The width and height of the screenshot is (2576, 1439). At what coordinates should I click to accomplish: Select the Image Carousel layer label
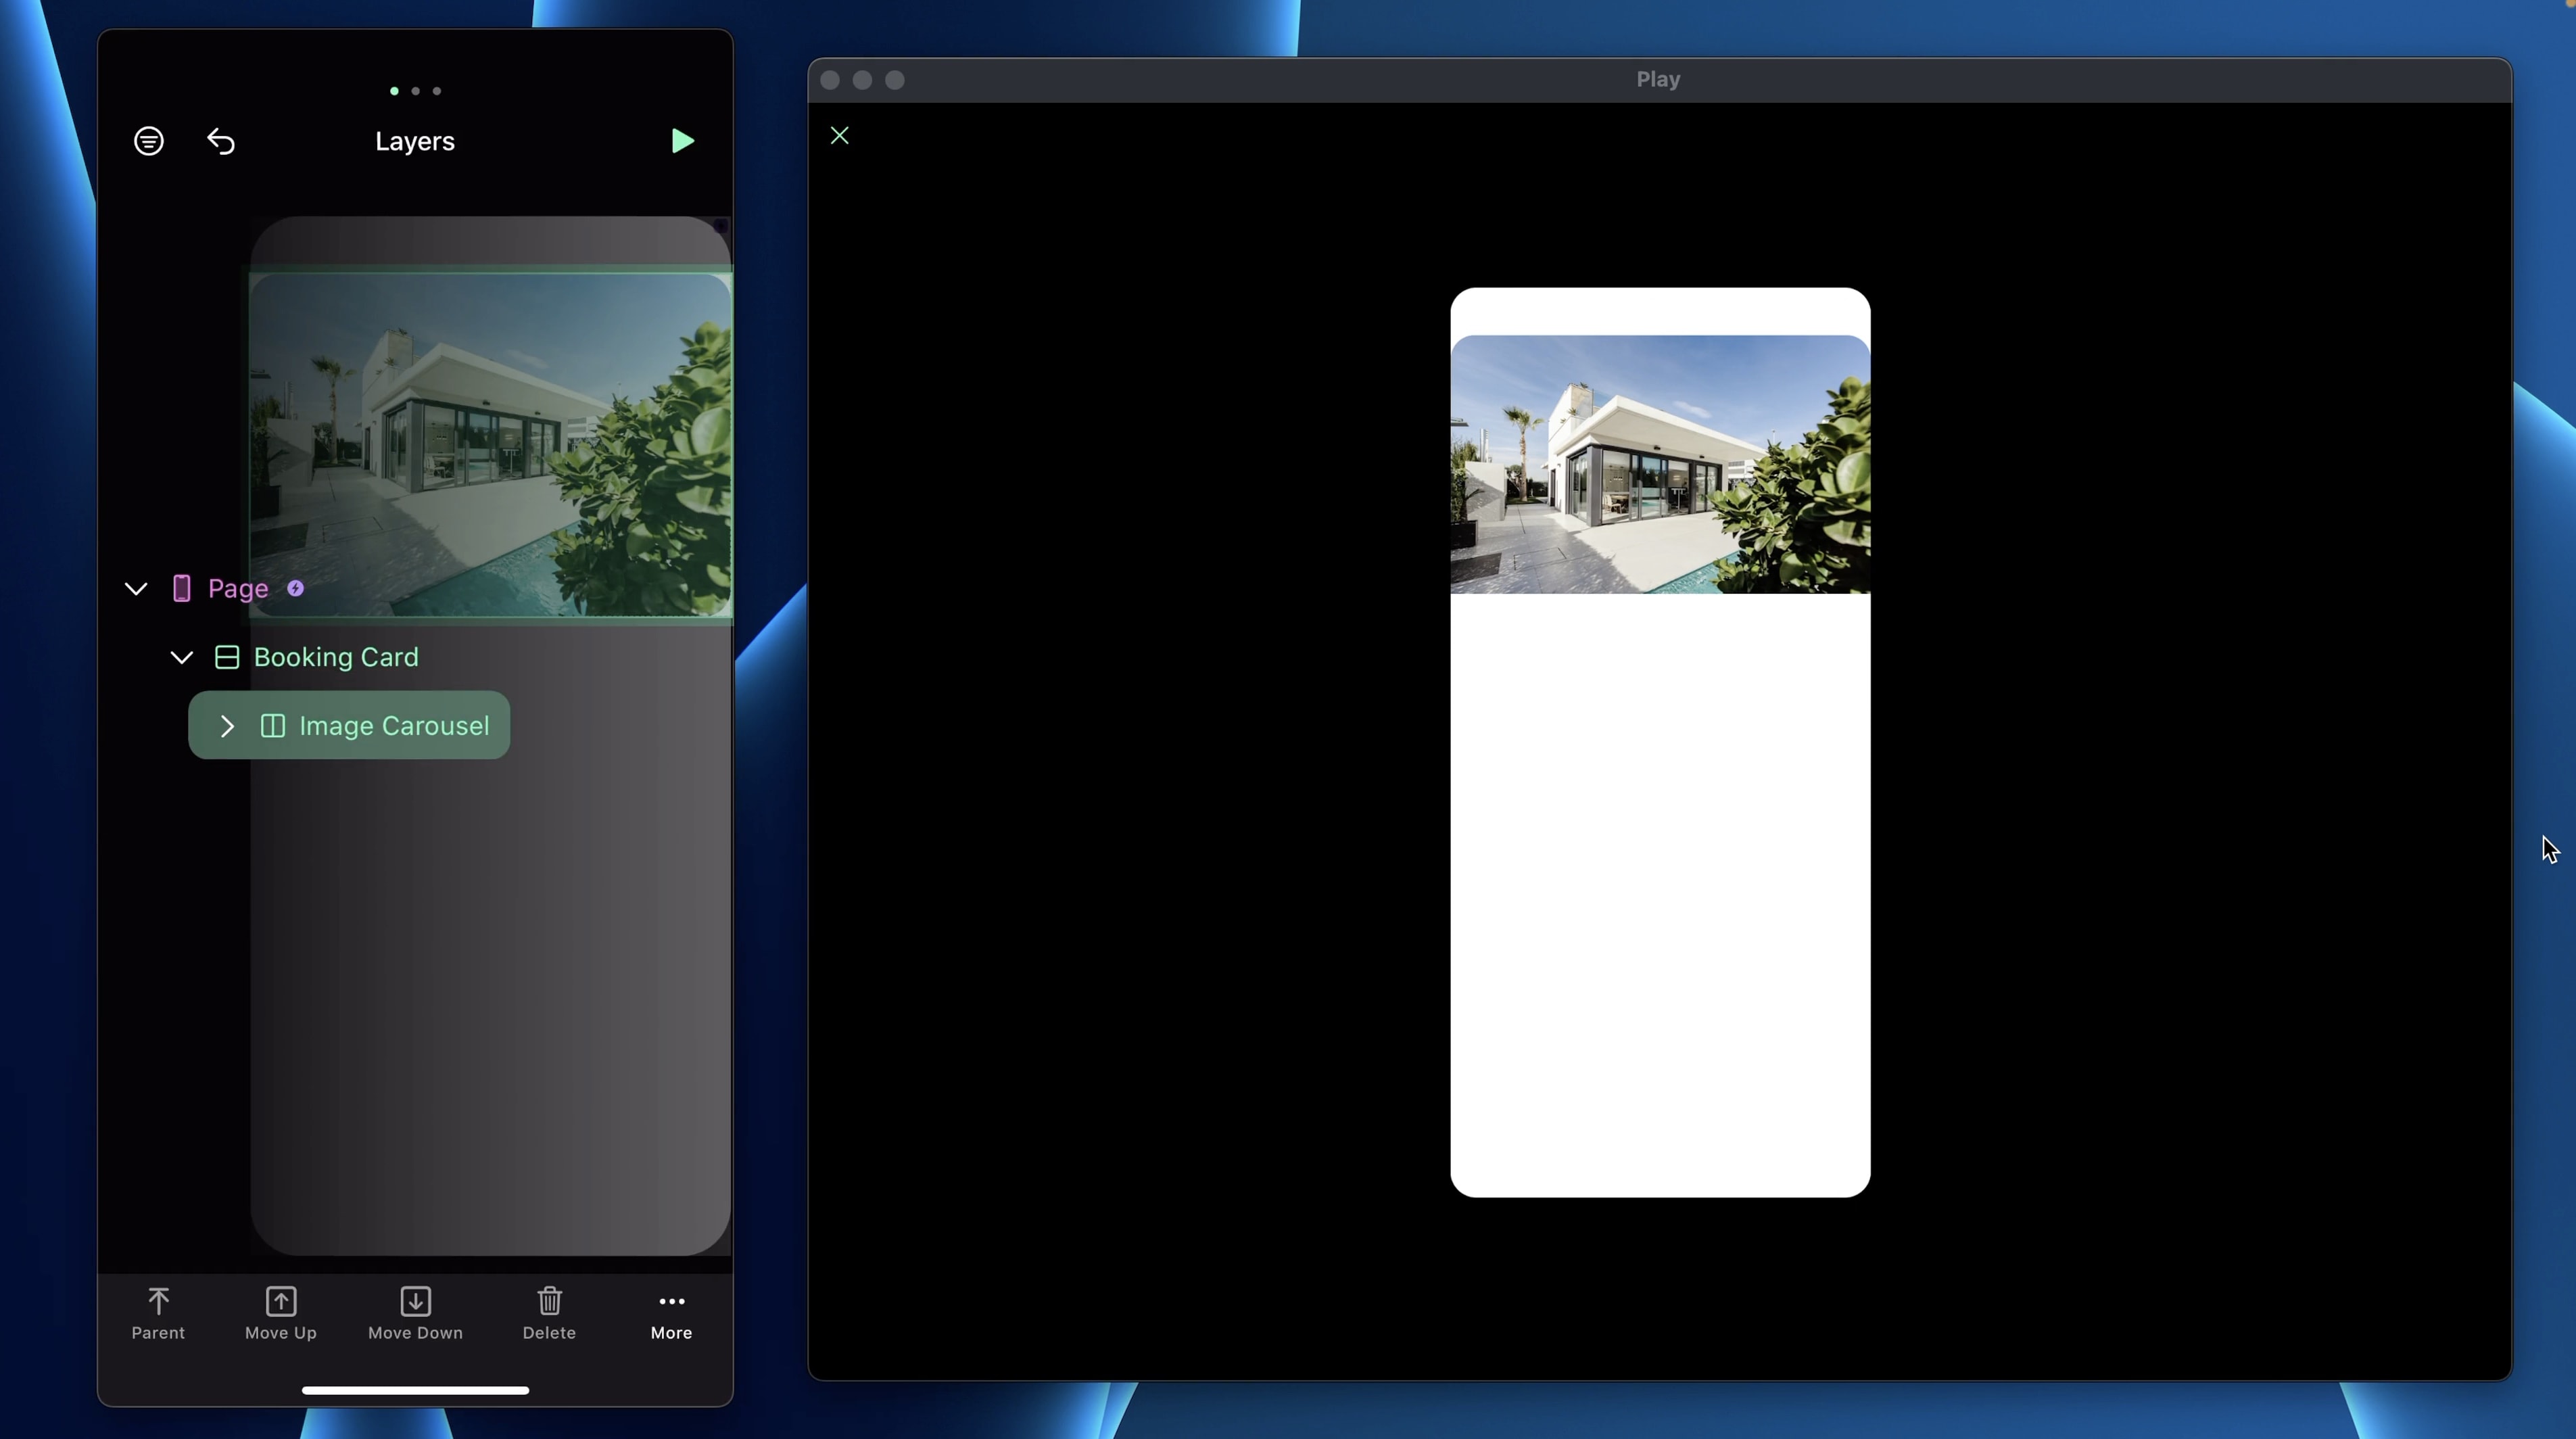point(394,726)
